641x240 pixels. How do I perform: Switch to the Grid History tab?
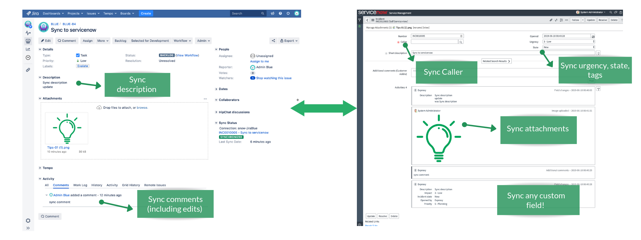click(131, 185)
